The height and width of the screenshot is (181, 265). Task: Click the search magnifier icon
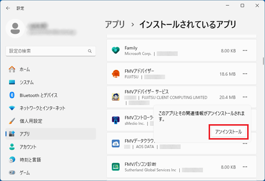(90, 51)
